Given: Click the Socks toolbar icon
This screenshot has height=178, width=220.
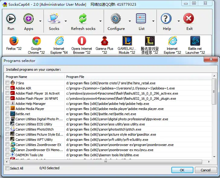Looking at the screenshot, I should click(54, 18).
